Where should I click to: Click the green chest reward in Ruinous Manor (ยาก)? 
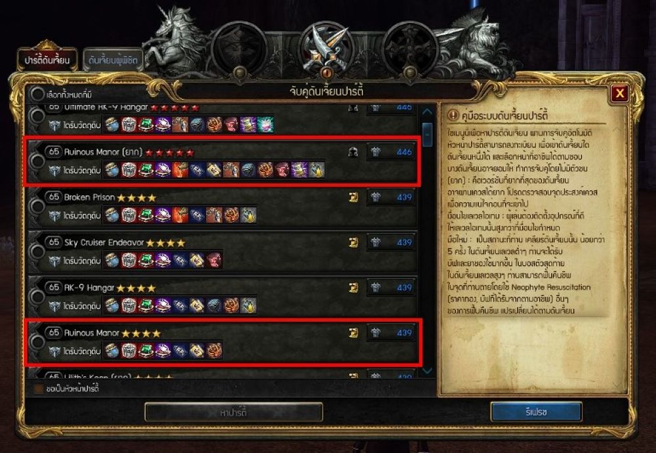(146, 170)
